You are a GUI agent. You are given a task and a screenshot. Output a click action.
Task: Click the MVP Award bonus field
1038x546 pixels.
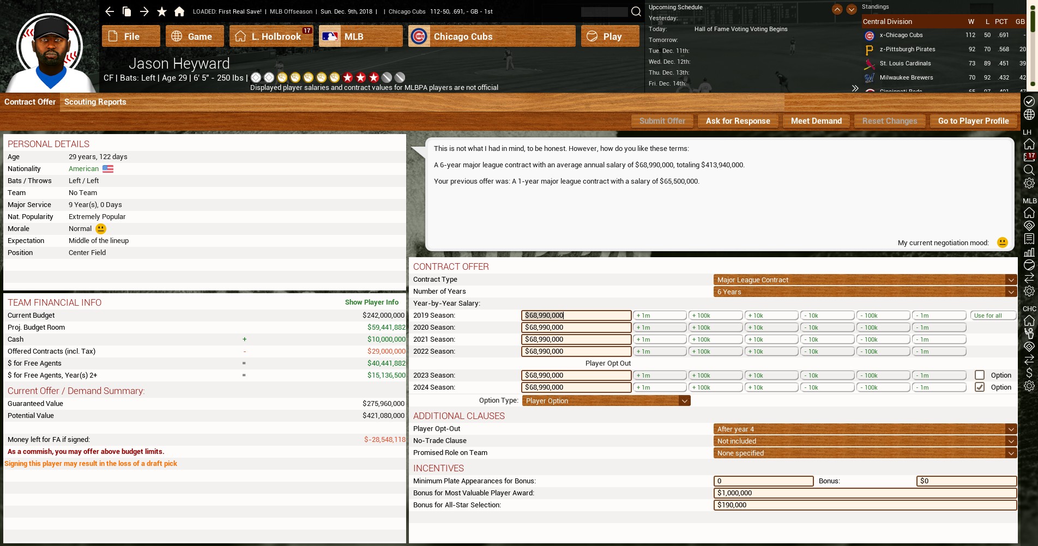coord(865,493)
